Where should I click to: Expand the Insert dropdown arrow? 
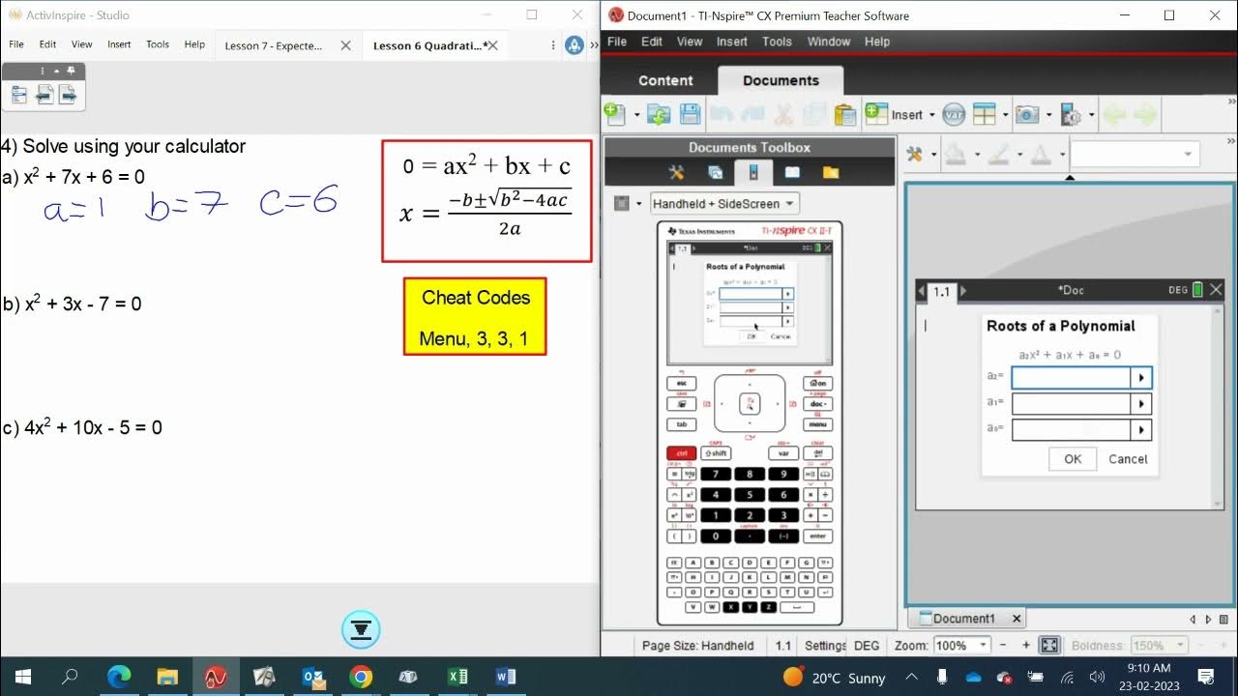[x=931, y=115]
